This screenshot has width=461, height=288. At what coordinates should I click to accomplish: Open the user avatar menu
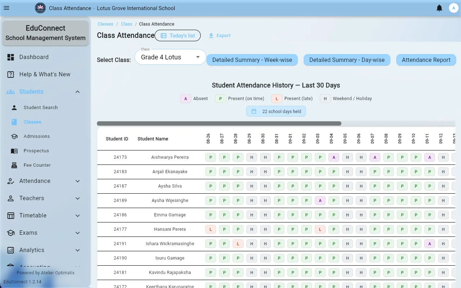point(453,8)
